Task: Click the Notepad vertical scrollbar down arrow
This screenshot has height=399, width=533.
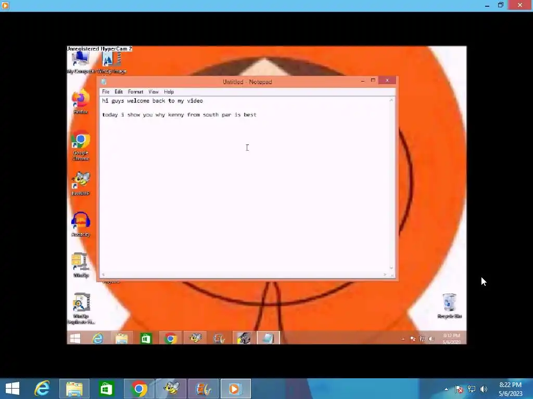Action: click(x=391, y=268)
